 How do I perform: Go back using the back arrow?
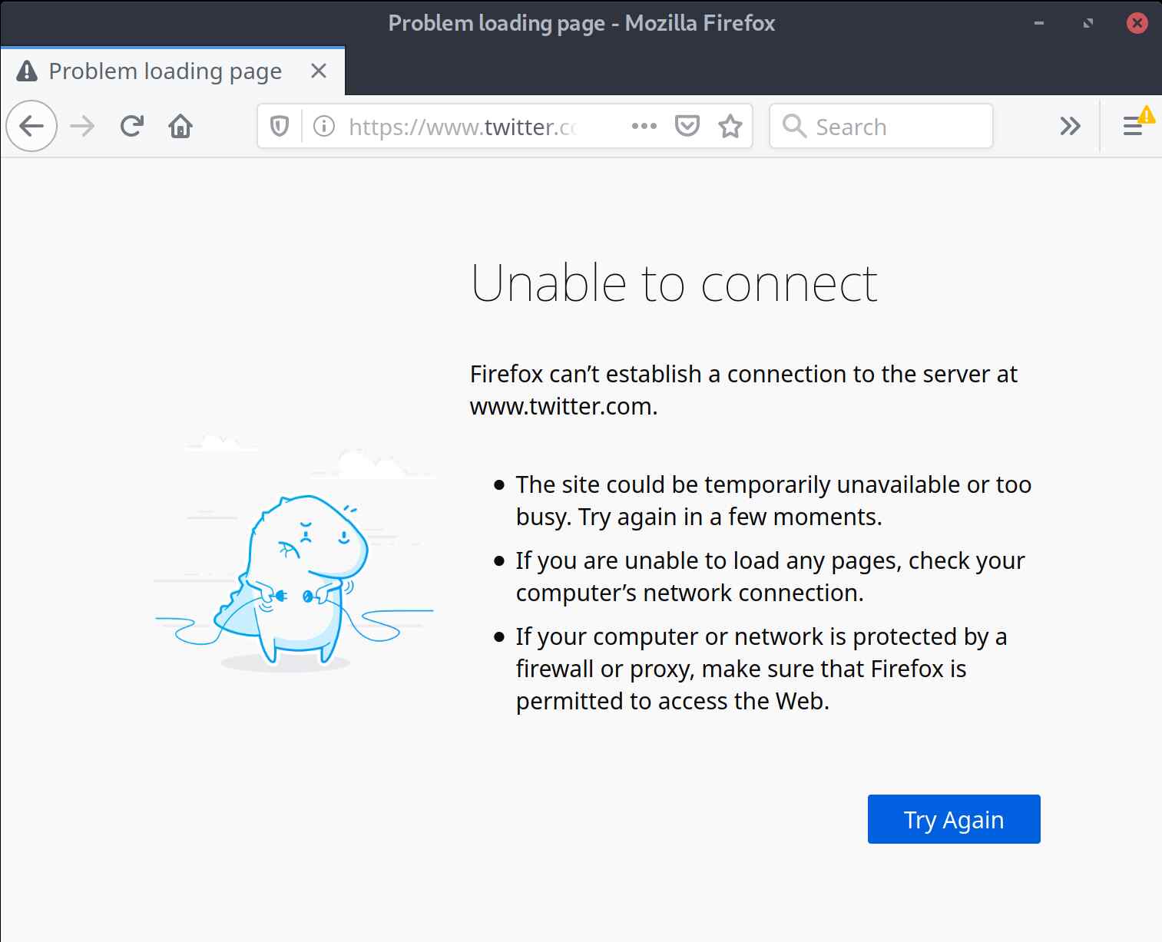click(31, 126)
